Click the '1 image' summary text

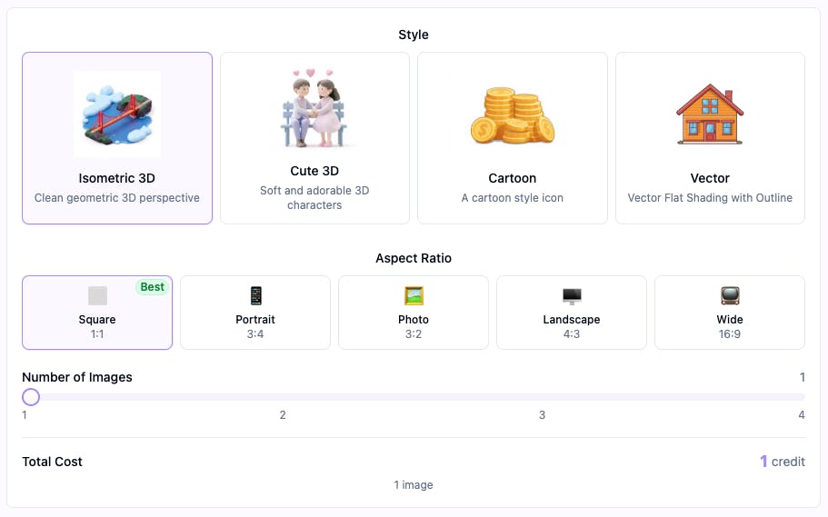[x=414, y=485]
